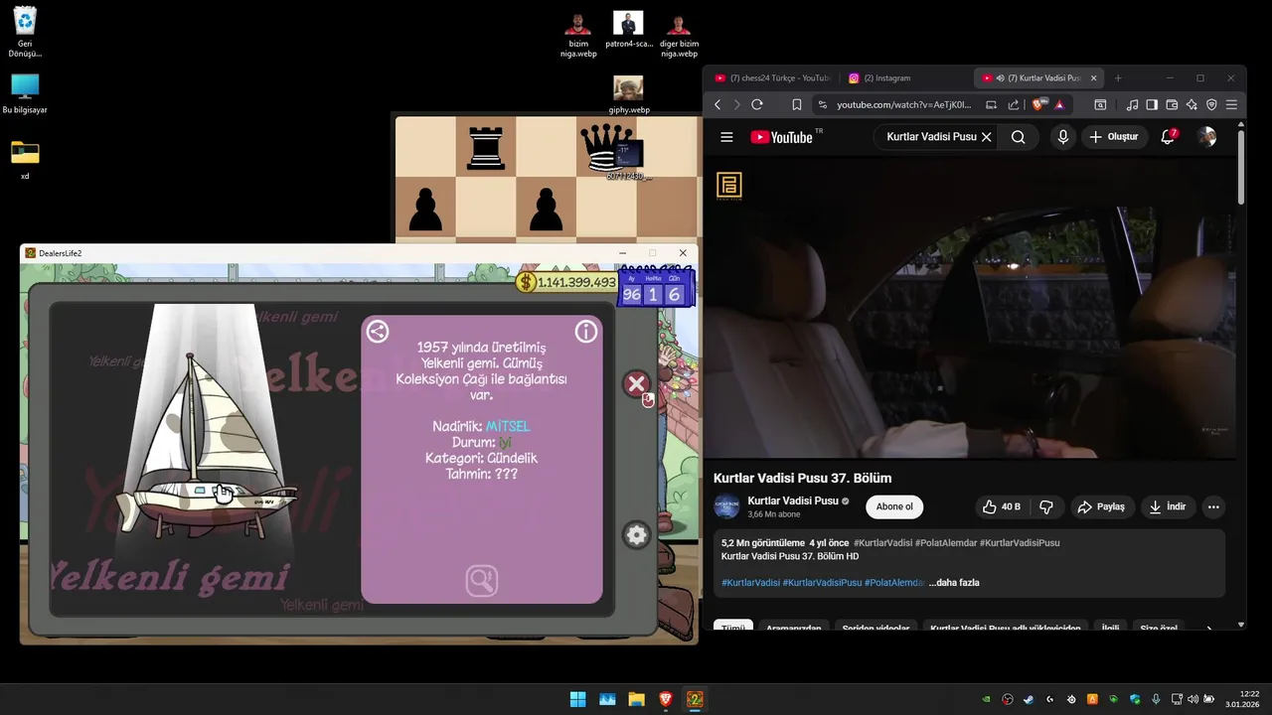Image resolution: width=1272 pixels, height=715 pixels.
Task: Click the İndir download button
Action: pyautogui.click(x=1168, y=506)
